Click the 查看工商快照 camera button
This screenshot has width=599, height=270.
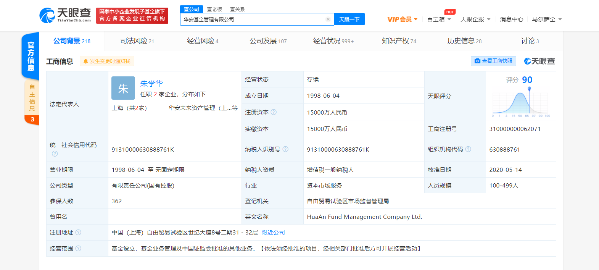(493, 61)
